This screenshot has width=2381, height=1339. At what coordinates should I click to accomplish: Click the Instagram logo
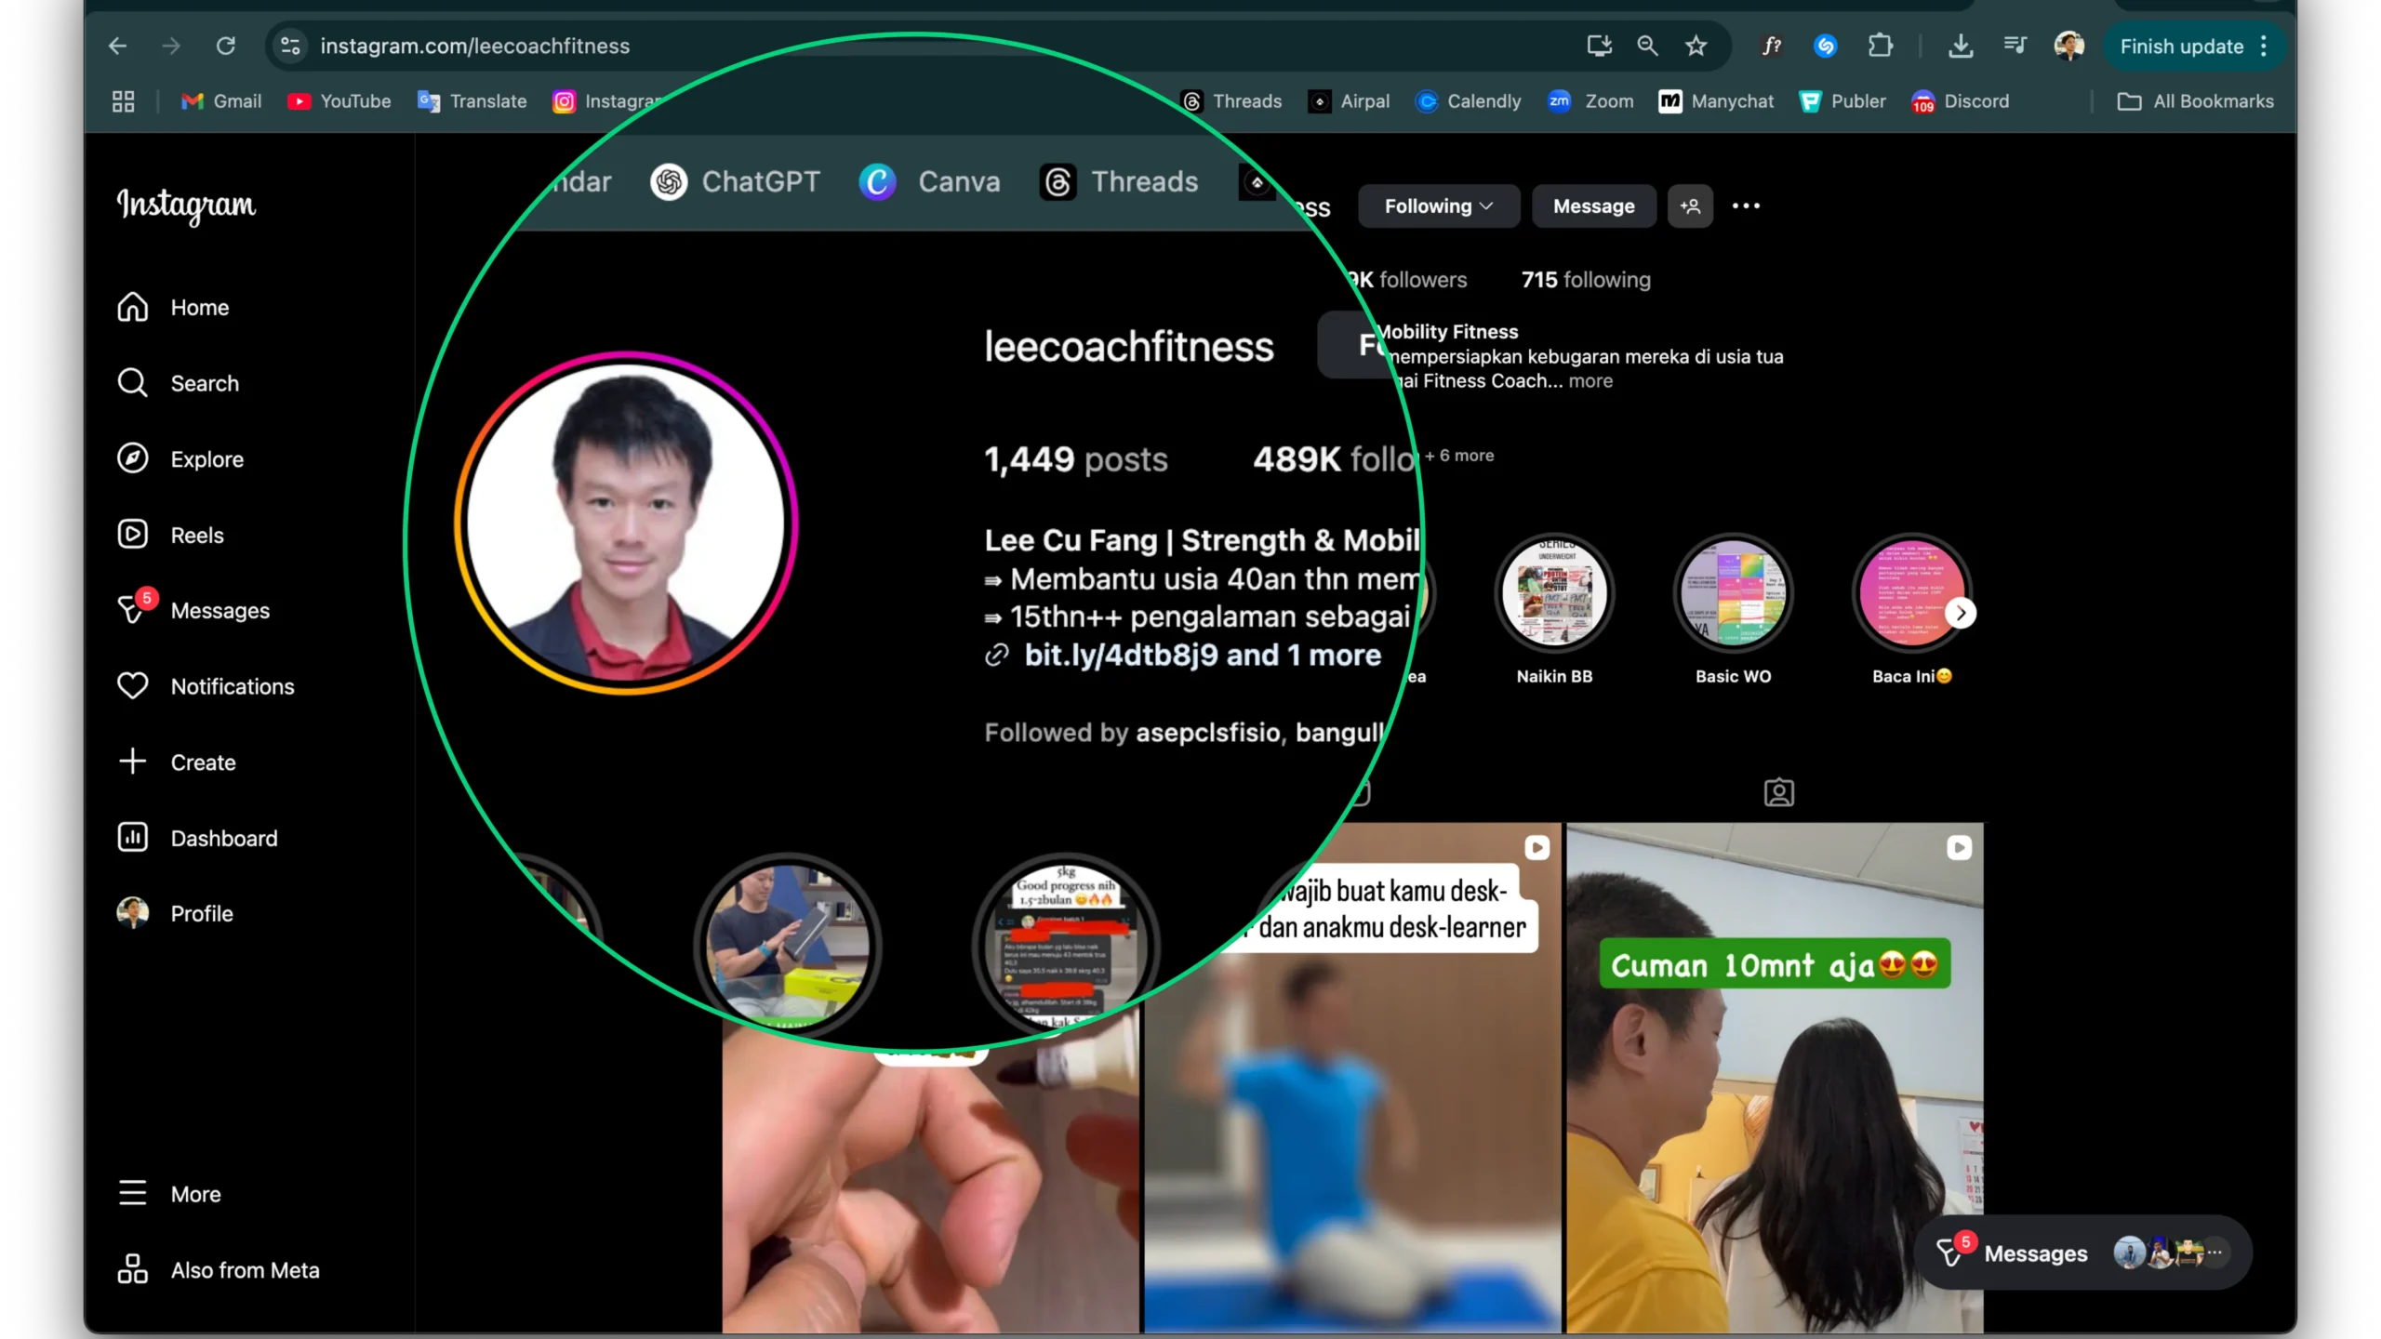coord(186,205)
